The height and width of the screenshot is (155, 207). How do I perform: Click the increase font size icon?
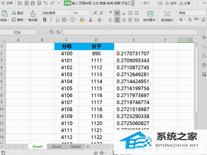(x=95, y=13)
